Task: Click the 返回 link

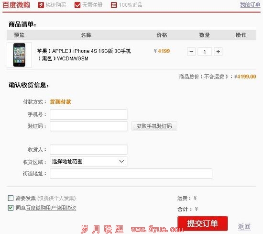Action: click(x=244, y=226)
